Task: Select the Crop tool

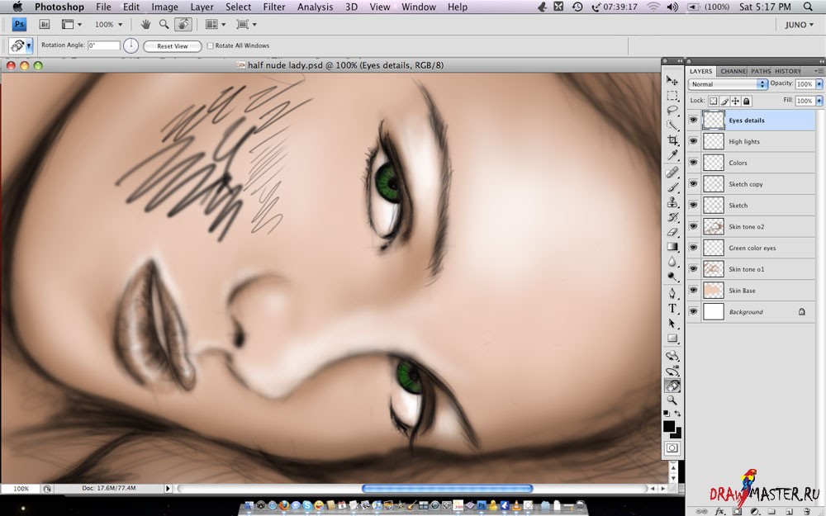Action: pyautogui.click(x=672, y=140)
